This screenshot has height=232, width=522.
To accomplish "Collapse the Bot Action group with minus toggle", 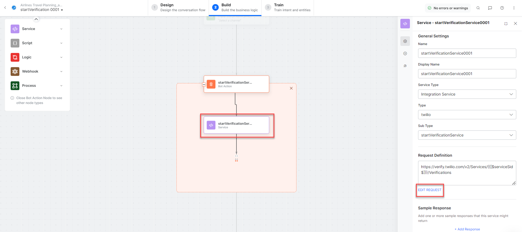I will click(x=204, y=85).
